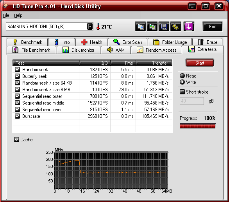229x202 pixels.
Task: Uncheck the Burst rate test
Action: click(17, 116)
